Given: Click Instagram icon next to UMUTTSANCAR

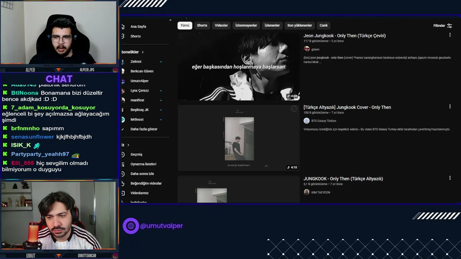Looking at the screenshot, I should (116, 256).
